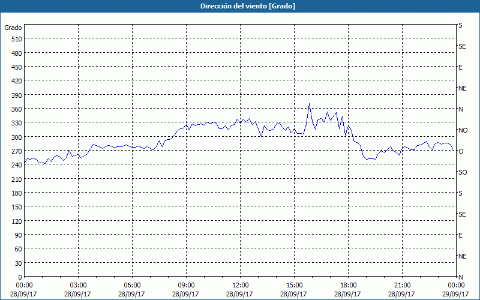This screenshot has width=480, height=300.
Task: Click the 300 y-axis value
Action: (x=17, y=137)
